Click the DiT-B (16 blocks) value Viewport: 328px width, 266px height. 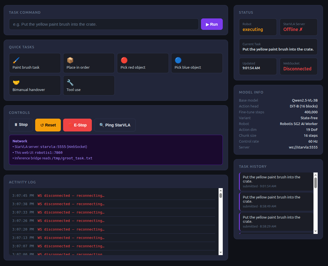[303, 106]
